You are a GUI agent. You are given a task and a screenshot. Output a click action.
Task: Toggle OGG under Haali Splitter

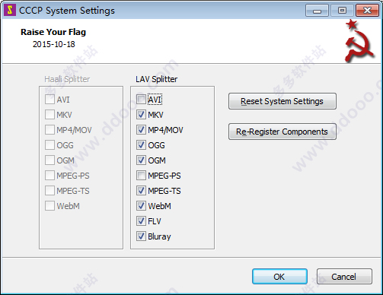coord(49,145)
